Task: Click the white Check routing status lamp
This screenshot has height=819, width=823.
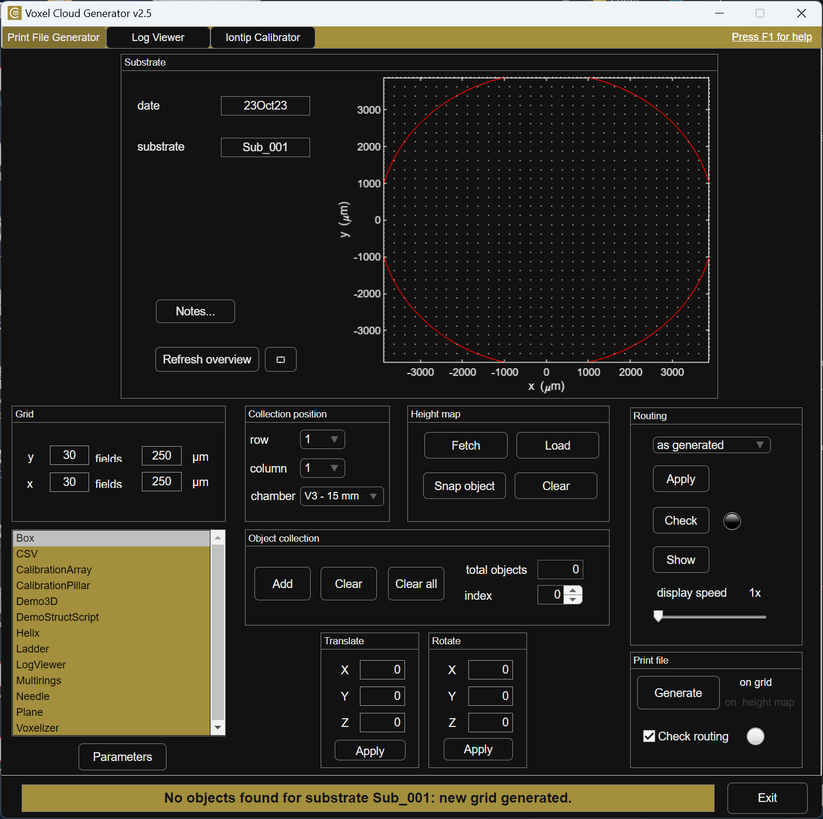Action: pos(756,736)
